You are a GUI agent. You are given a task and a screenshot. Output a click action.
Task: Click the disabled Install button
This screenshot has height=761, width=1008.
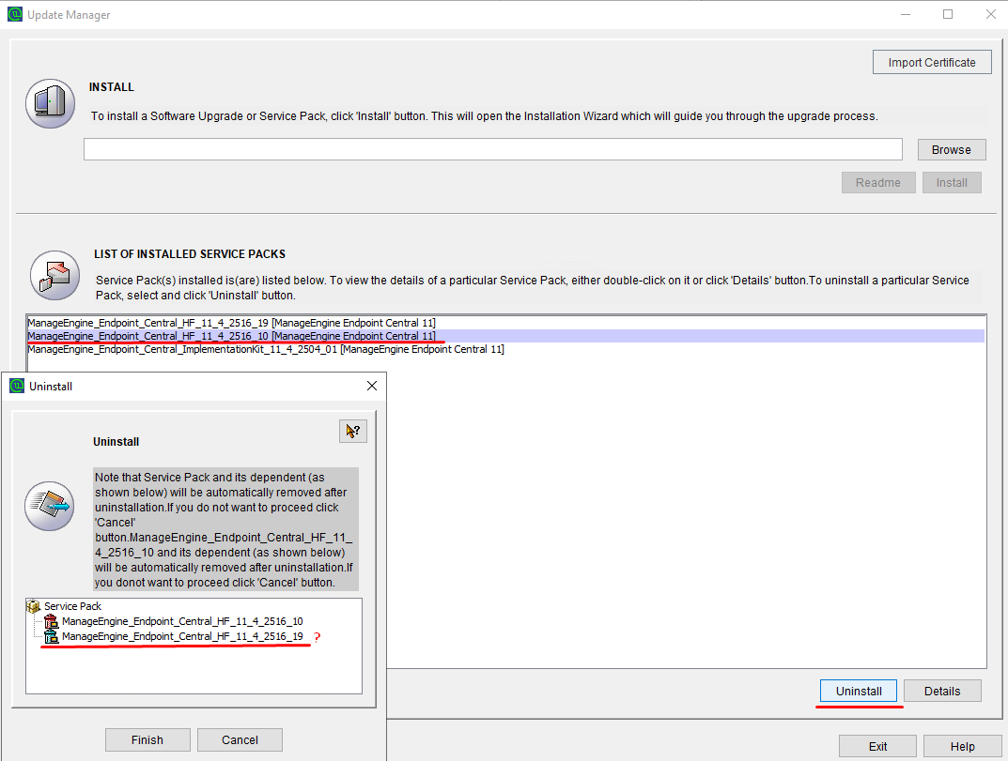[952, 182]
